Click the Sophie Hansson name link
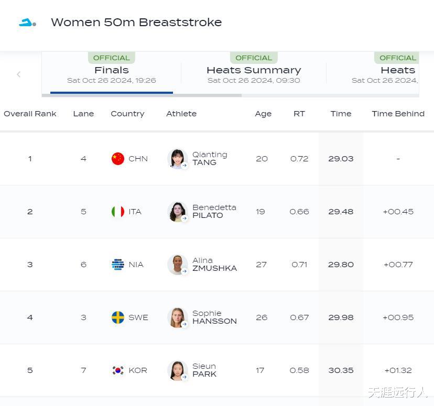 pos(214,317)
